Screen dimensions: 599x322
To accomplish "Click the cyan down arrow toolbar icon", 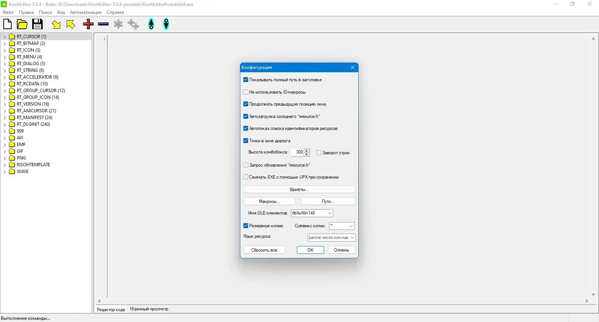I will tap(166, 24).
